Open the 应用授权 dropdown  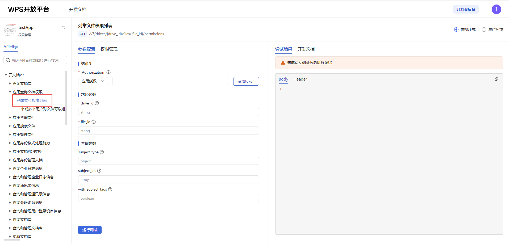click(93, 81)
